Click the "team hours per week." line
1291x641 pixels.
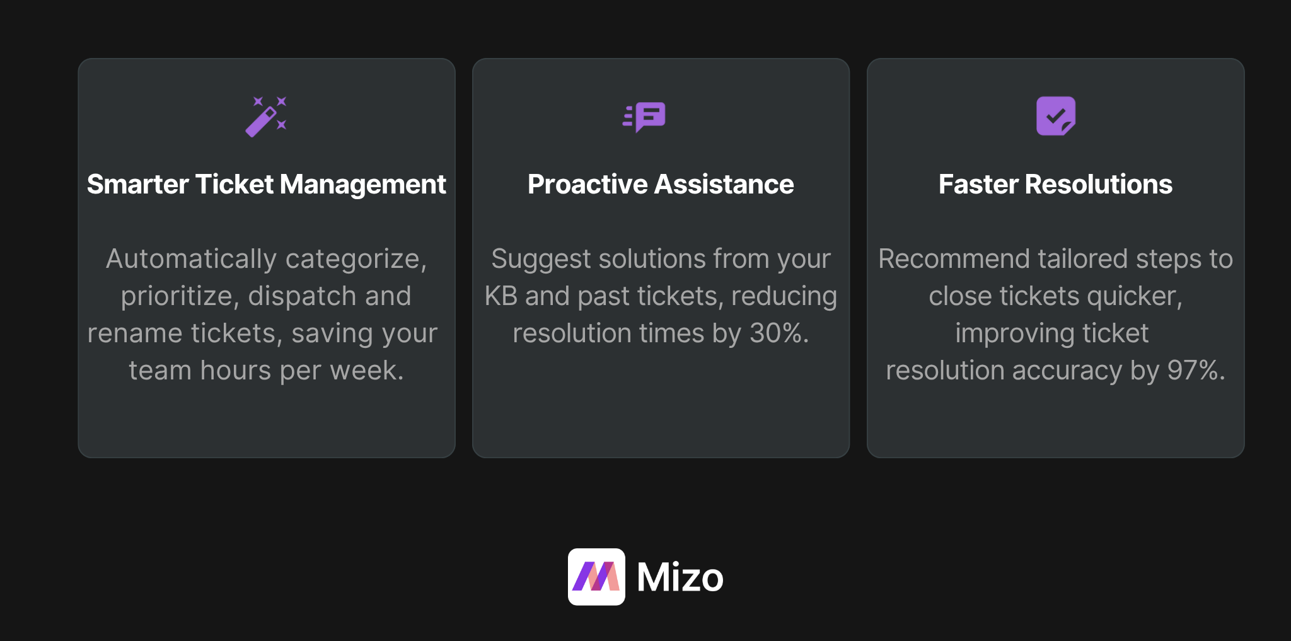[266, 370]
